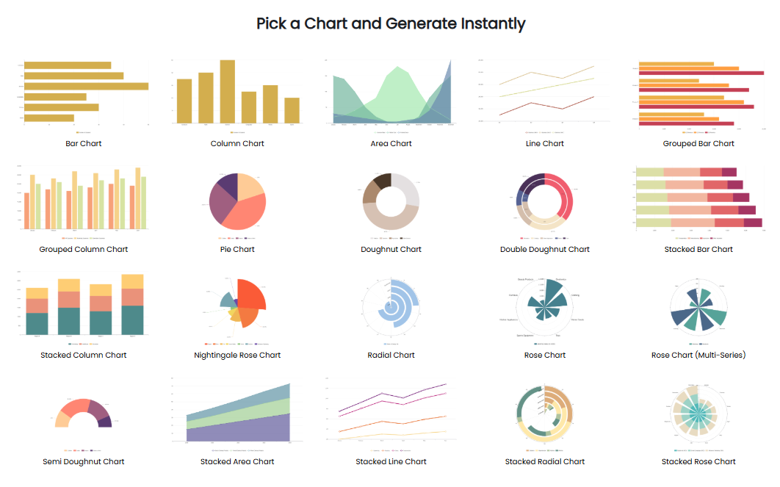The image size is (780, 487).
Task: Open the Stacked Area Chart thumbnail
Action: [x=237, y=413]
